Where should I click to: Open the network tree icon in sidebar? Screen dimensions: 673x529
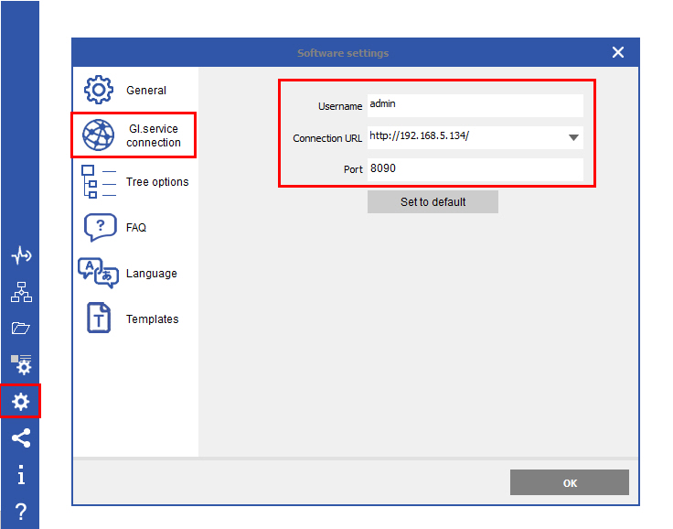click(x=20, y=292)
